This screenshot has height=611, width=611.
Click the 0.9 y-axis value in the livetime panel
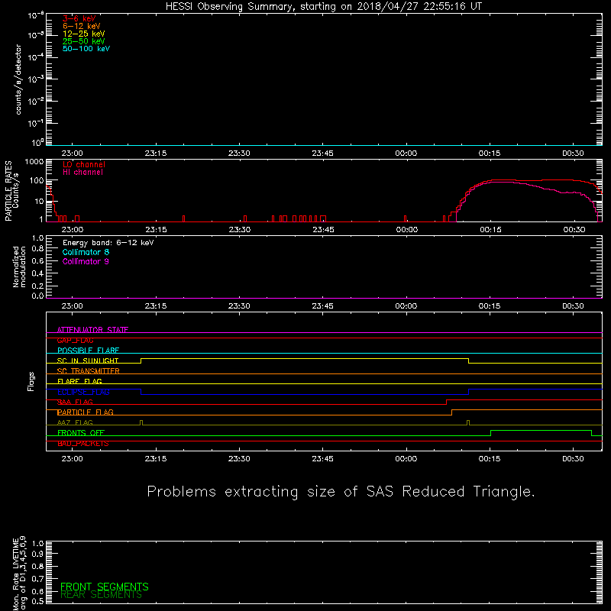tap(37, 554)
